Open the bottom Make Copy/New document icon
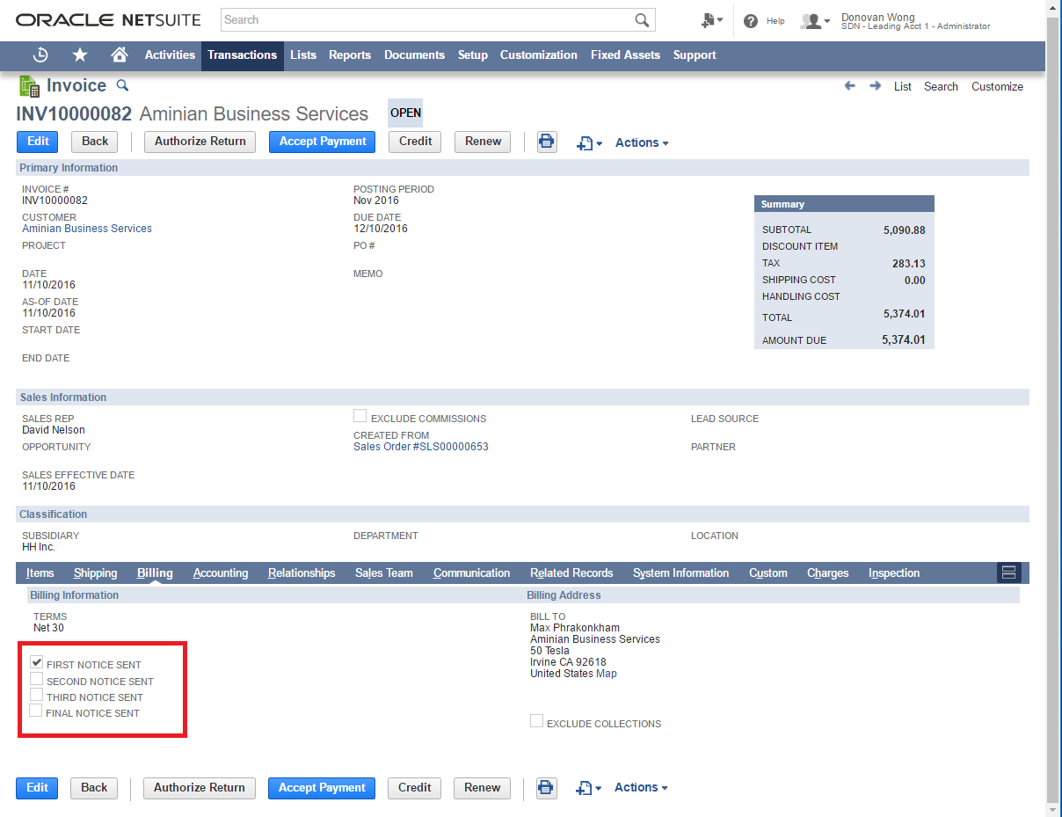Viewport: 1062px width, 817px height. click(589, 788)
